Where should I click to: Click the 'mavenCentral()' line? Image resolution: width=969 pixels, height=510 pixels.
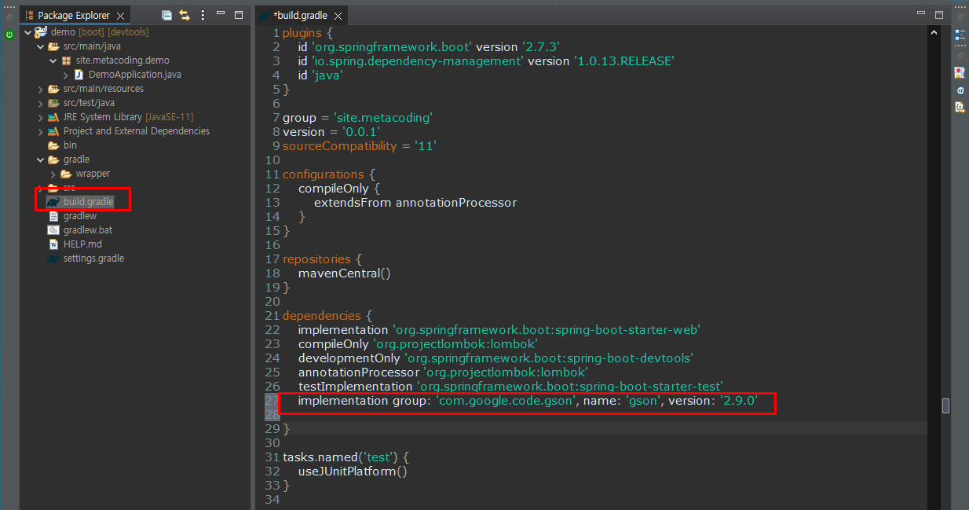point(344,273)
